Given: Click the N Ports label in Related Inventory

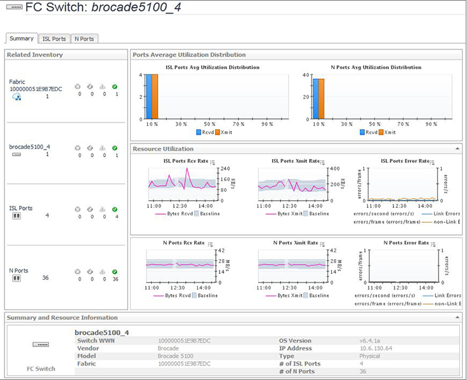Looking at the screenshot, I should click(18, 270).
